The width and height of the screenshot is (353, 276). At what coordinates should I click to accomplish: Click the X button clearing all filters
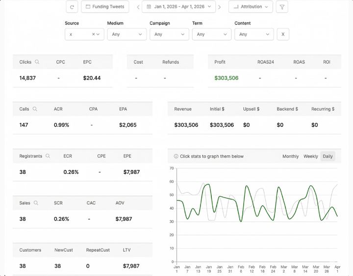(283, 34)
